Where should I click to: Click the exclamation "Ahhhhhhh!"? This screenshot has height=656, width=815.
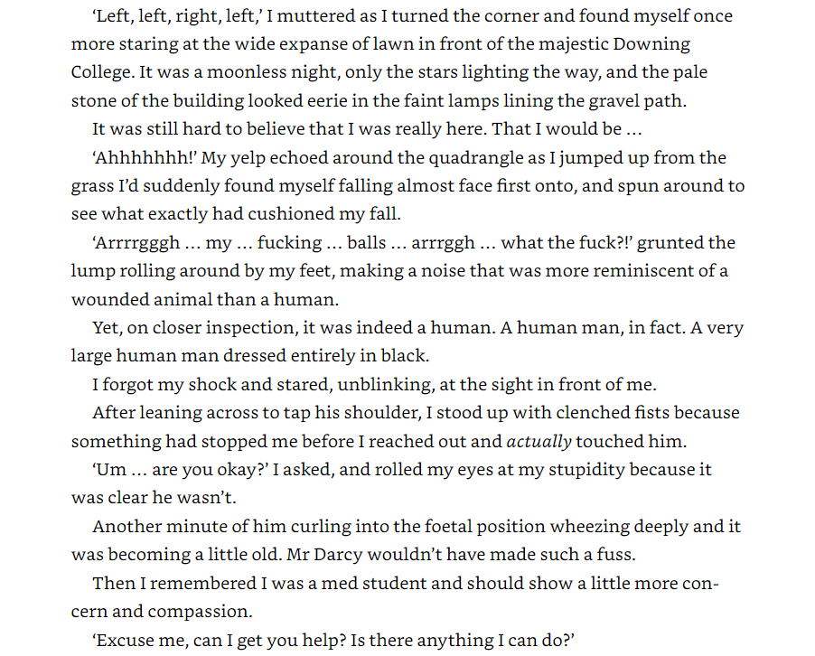144,158
